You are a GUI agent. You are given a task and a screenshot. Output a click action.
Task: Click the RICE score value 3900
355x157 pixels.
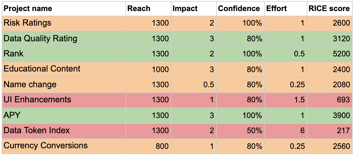(330, 115)
